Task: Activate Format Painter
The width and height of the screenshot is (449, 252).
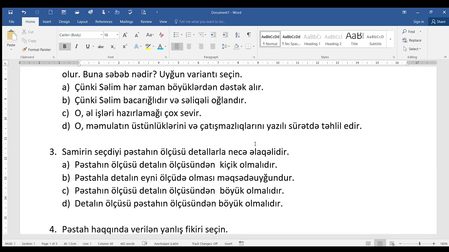Action: (36, 50)
